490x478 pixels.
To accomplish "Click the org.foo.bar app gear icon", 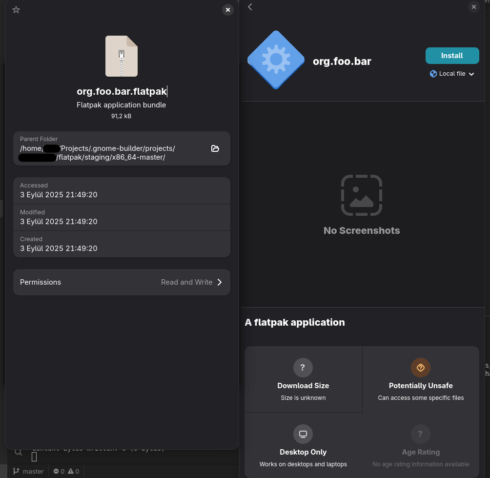I will 276,60.
